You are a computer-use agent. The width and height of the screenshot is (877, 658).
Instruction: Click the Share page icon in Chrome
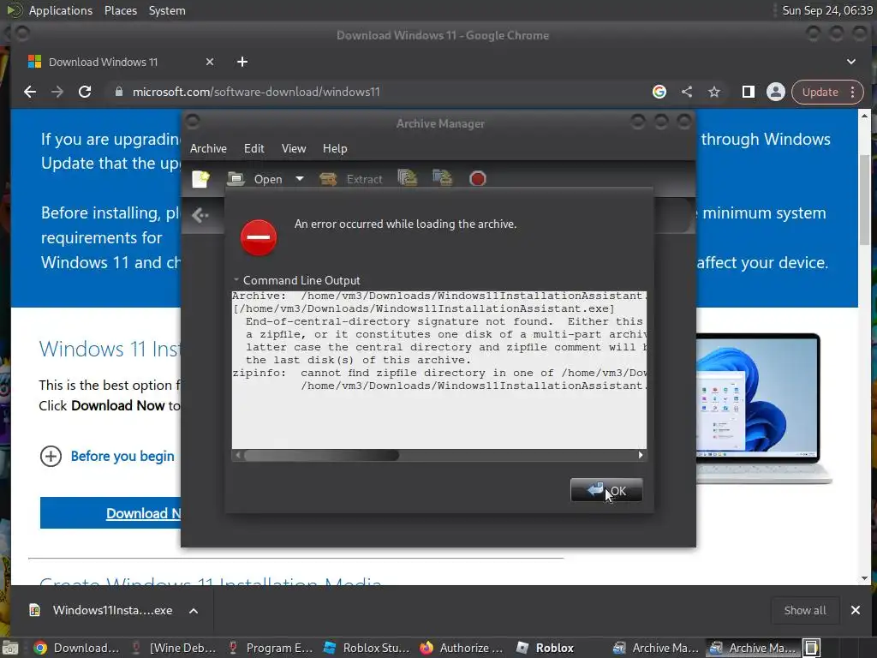(687, 92)
